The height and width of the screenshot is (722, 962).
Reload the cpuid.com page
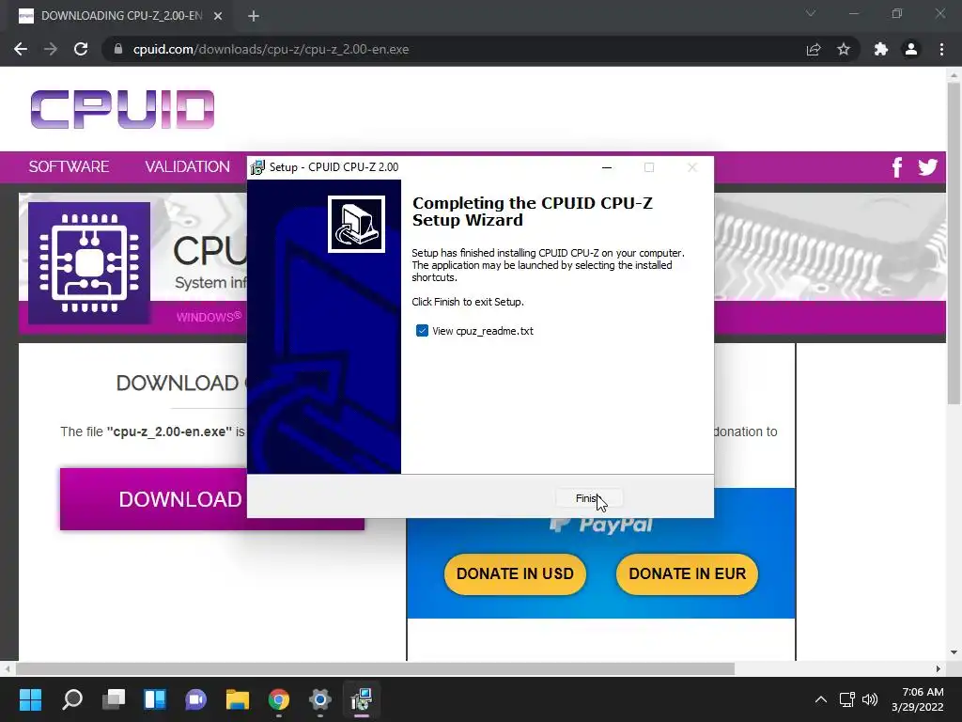coord(81,49)
